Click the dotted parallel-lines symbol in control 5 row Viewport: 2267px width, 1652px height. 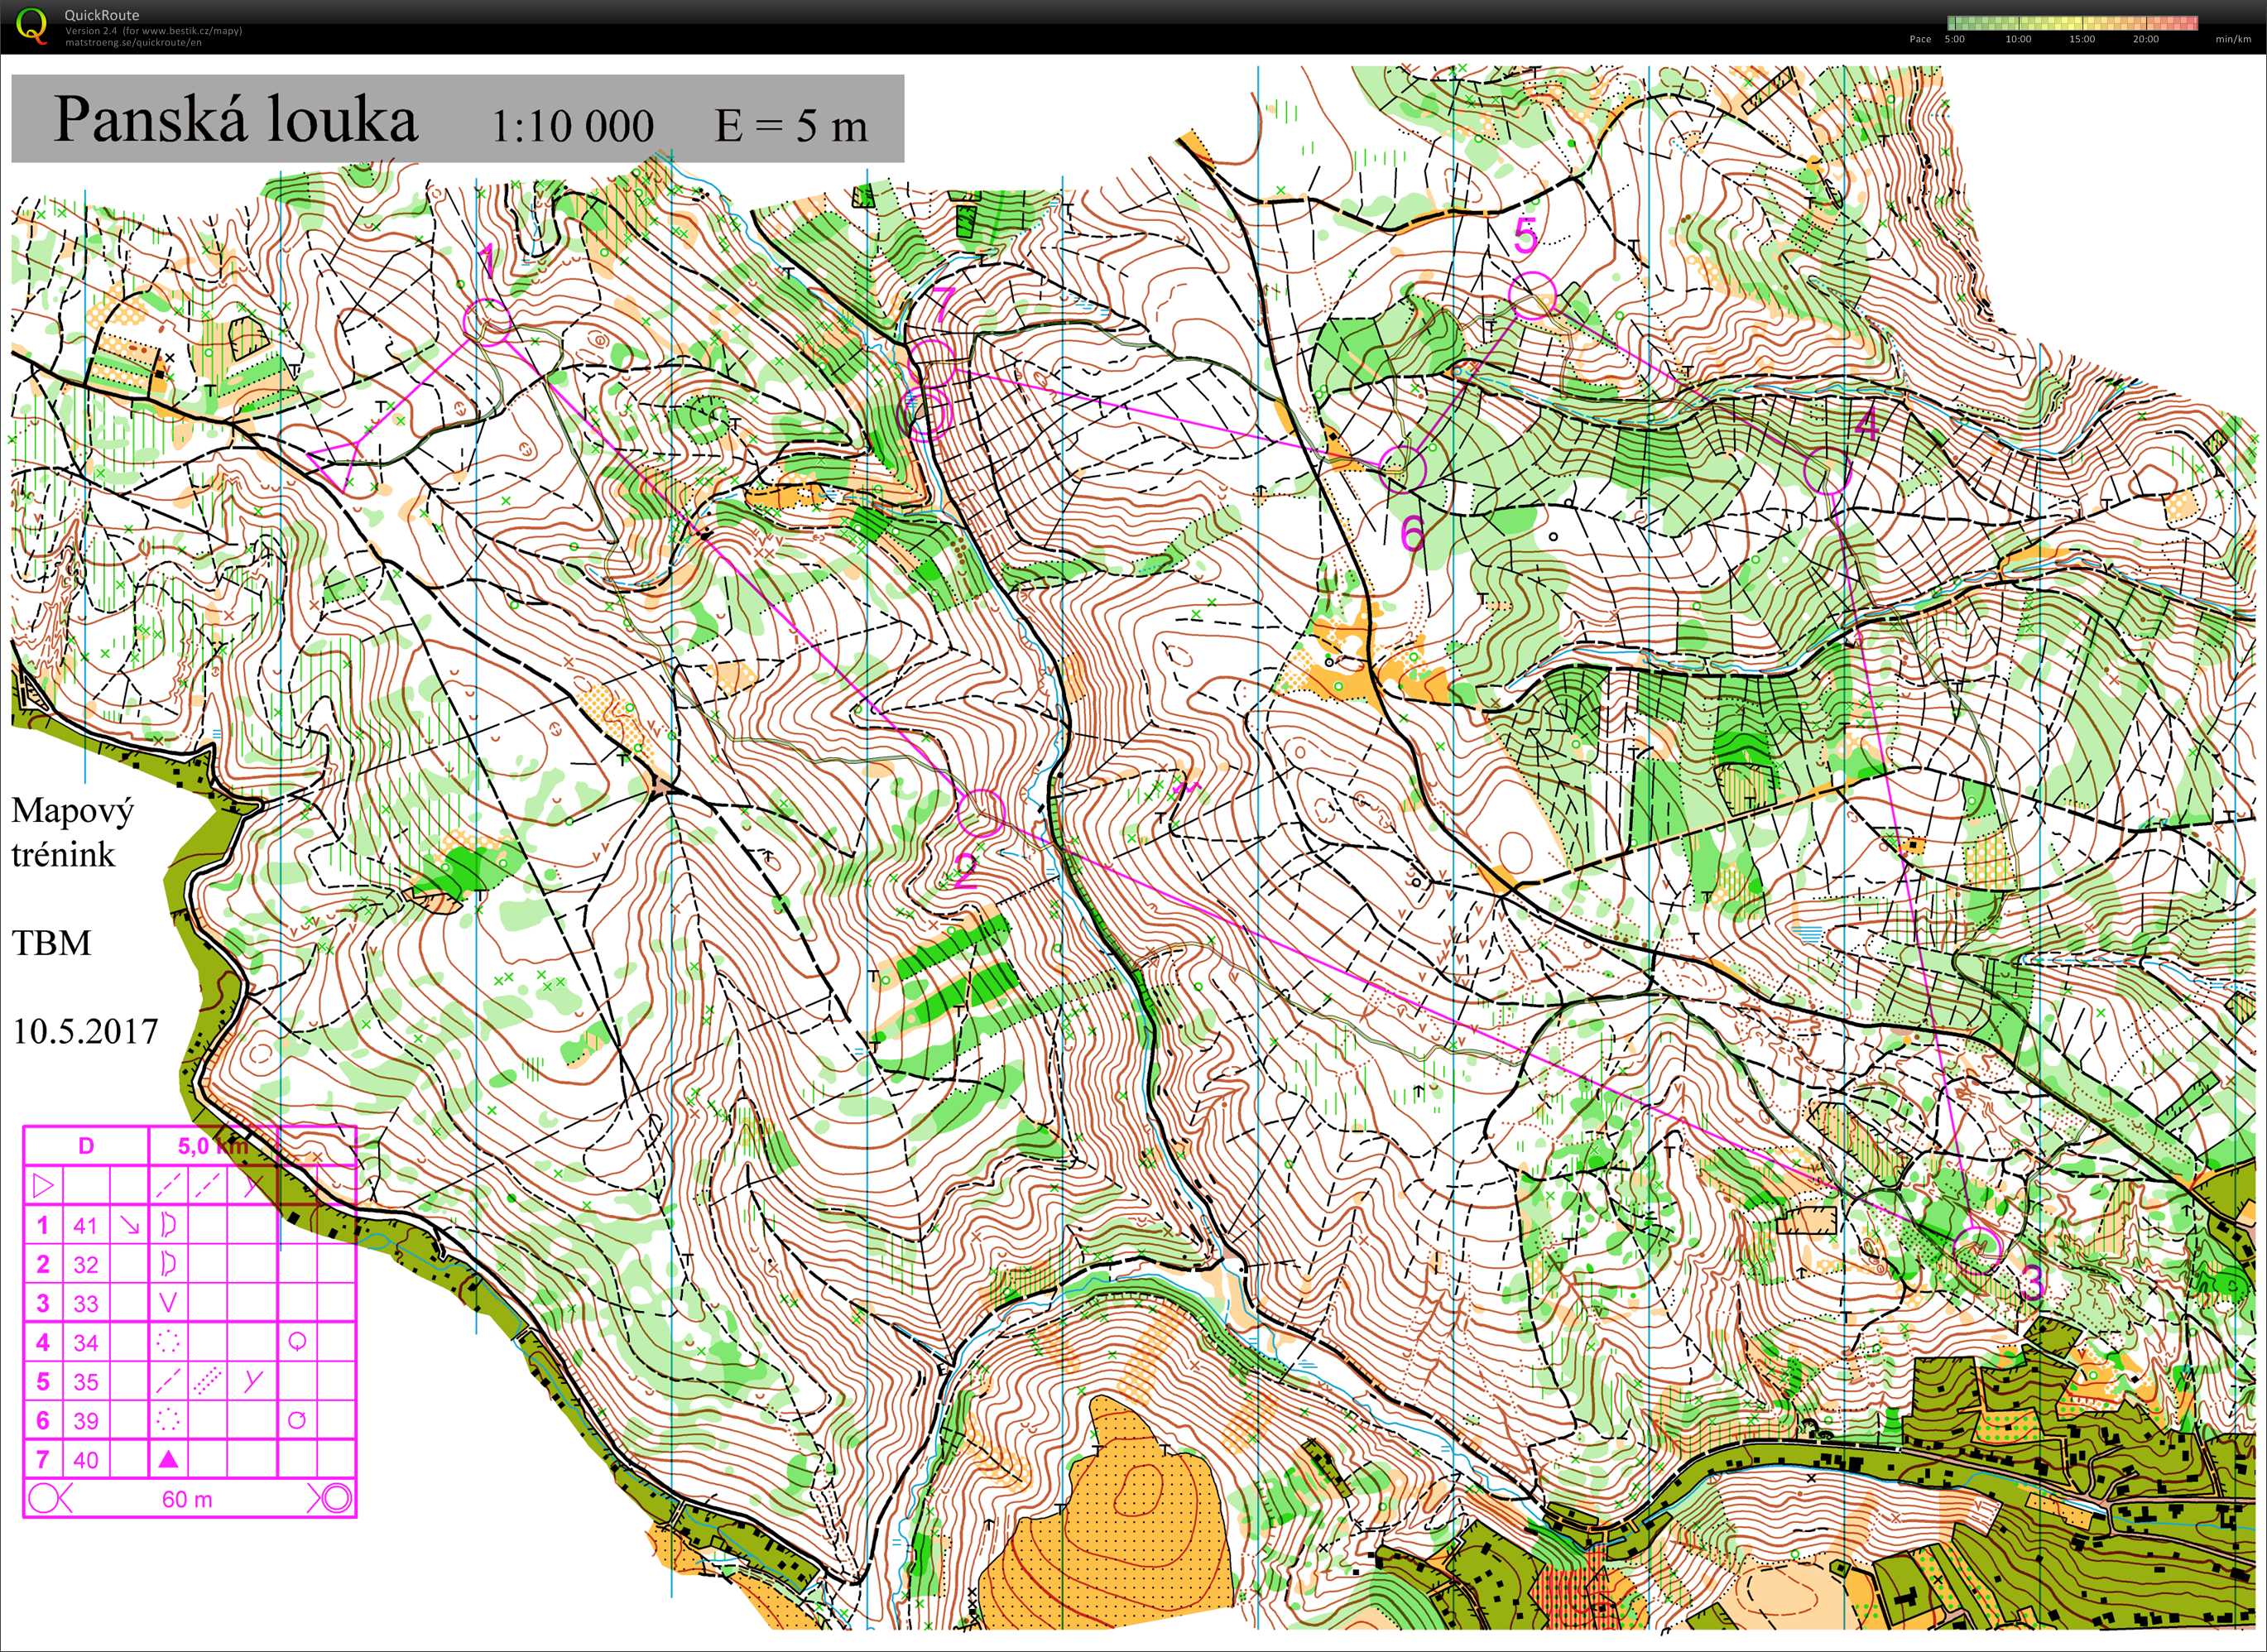[209, 1381]
